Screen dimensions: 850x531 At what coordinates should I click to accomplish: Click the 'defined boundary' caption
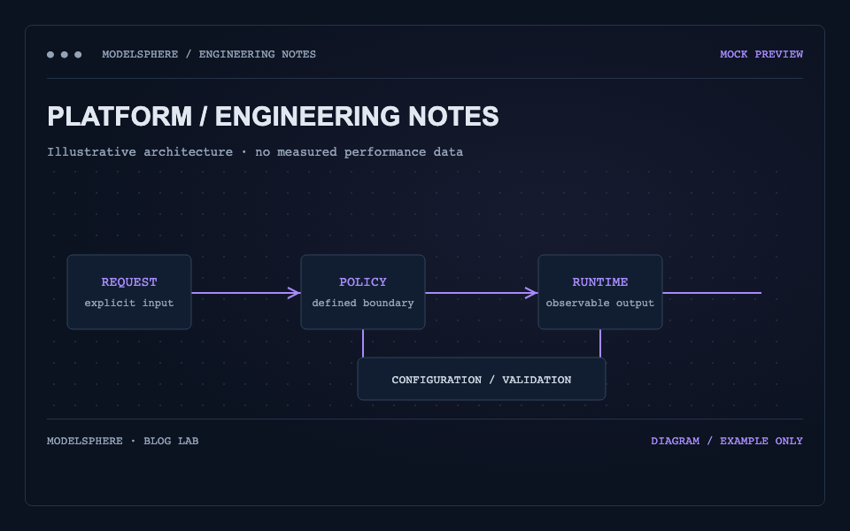pos(363,303)
